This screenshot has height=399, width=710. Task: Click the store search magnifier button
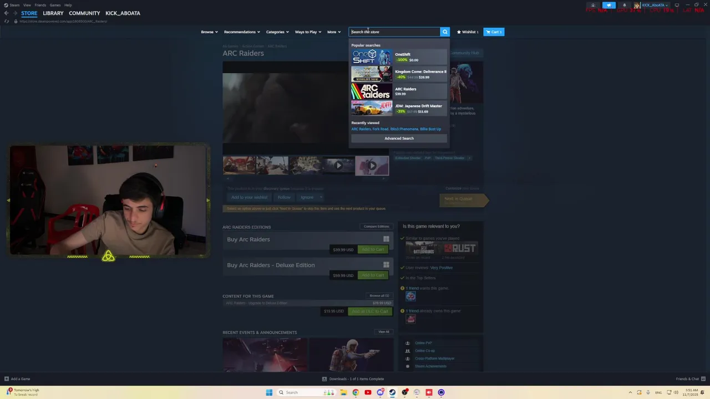pos(445,32)
